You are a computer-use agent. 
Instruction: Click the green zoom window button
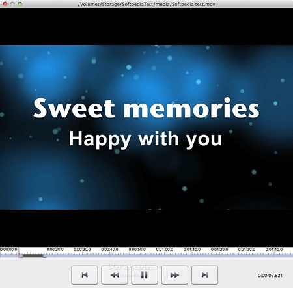pyautogui.click(x=20, y=4)
